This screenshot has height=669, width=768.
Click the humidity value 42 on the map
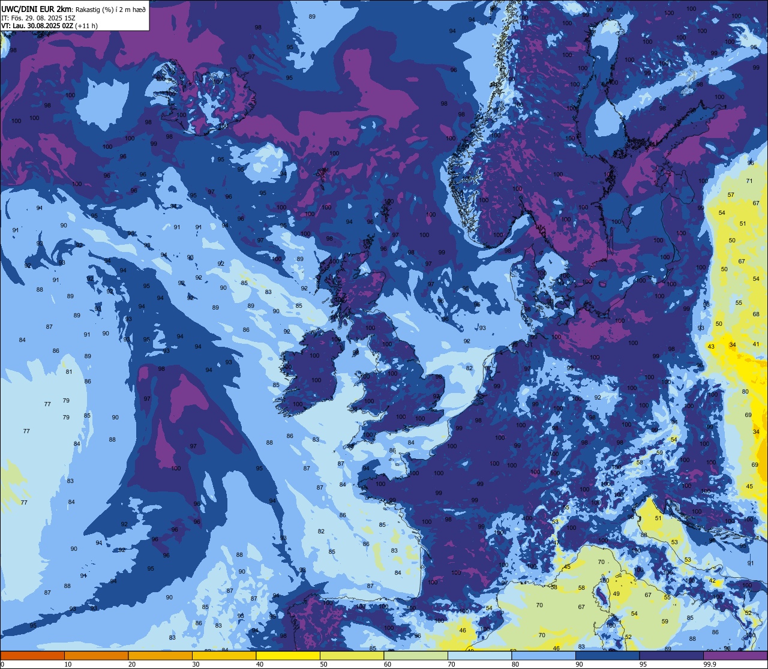point(712,580)
